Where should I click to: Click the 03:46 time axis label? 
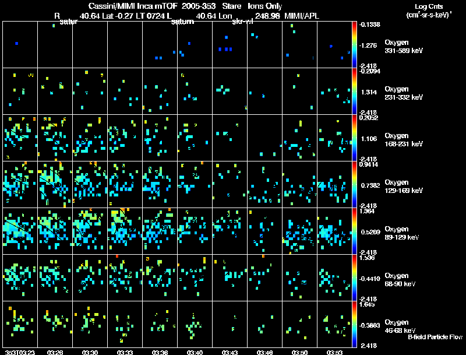tap(264, 353)
